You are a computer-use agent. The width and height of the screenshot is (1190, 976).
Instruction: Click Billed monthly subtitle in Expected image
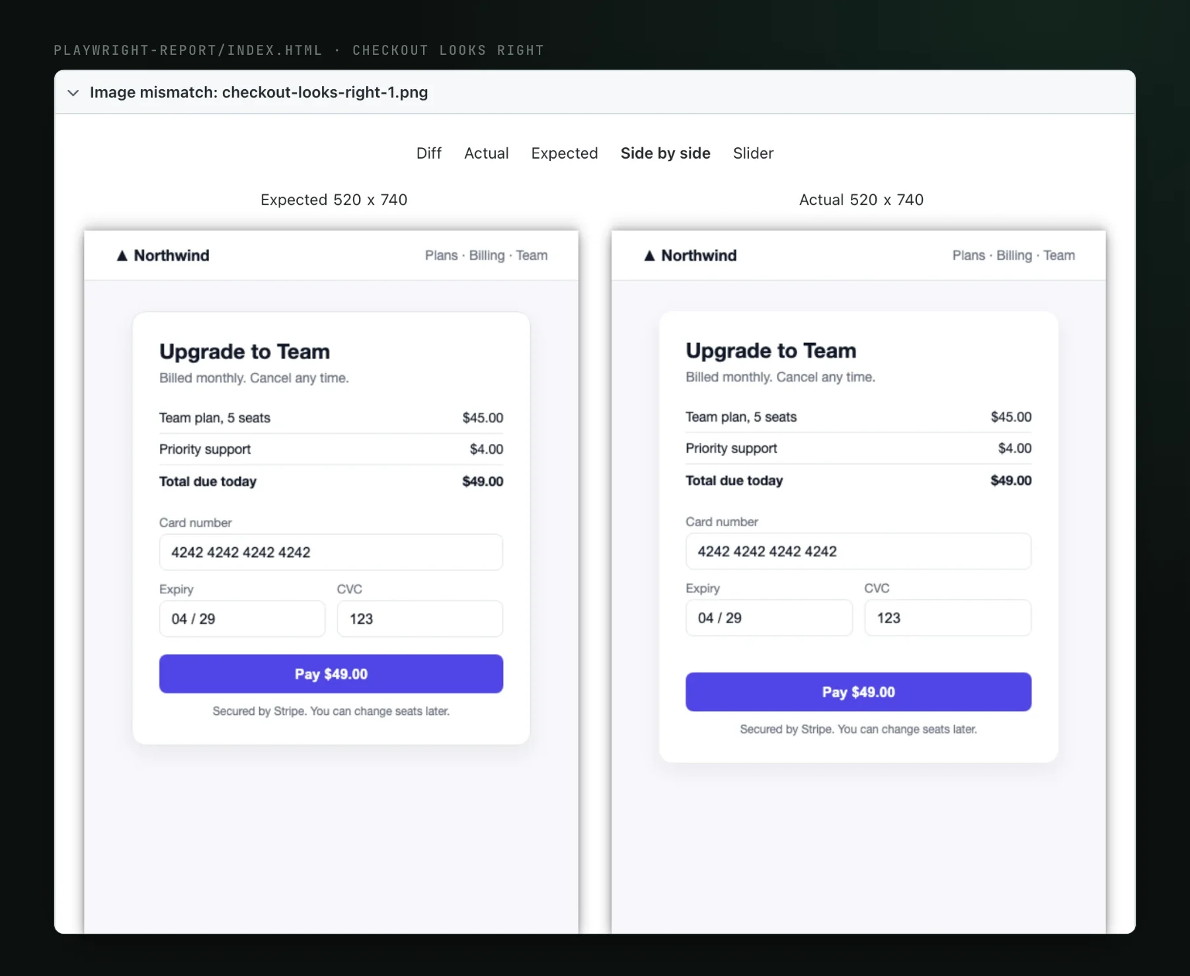[x=254, y=378]
